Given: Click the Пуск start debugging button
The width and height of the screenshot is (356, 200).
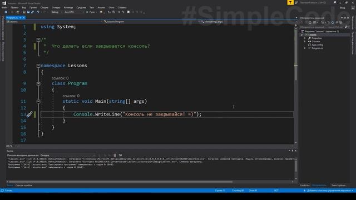Looking at the screenshot, I should (x=90, y=12).
